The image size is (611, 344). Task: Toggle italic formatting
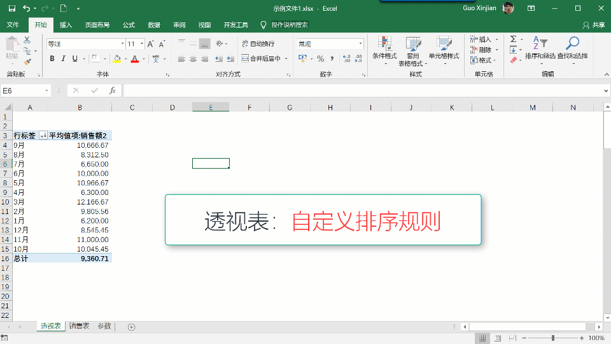(x=64, y=59)
